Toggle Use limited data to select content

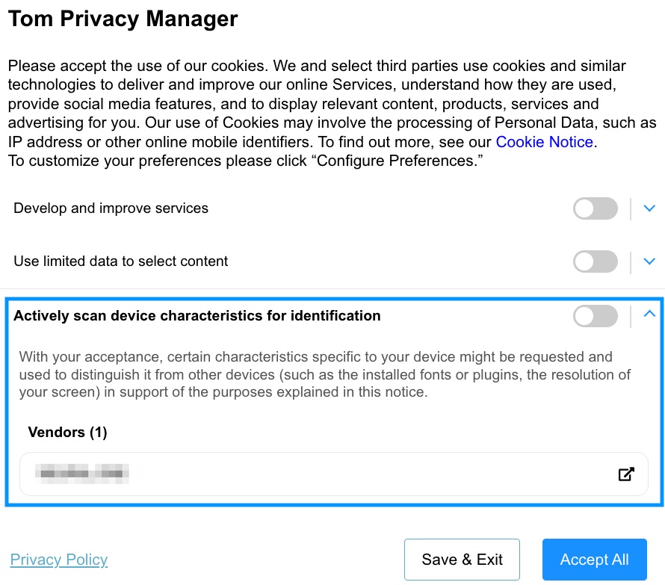[596, 261]
